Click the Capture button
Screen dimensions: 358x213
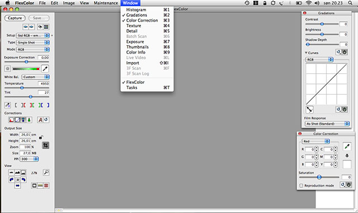[x=15, y=18]
